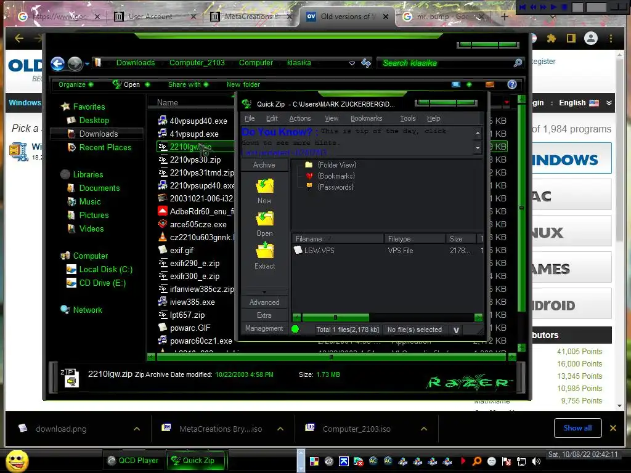Show the previous tip of the day

pyautogui.click(x=478, y=133)
